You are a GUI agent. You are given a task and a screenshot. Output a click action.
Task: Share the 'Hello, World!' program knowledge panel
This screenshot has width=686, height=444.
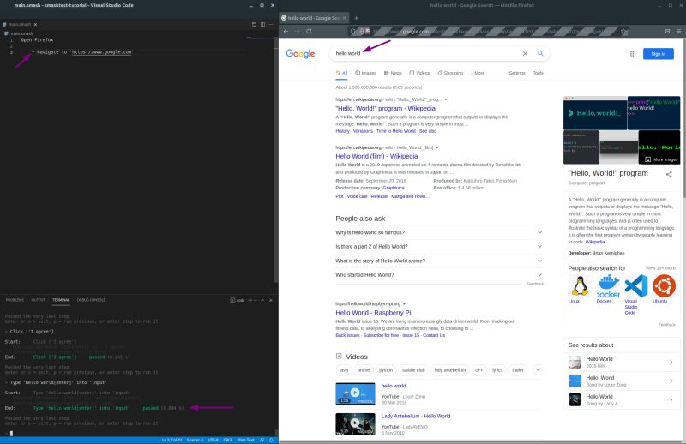click(x=669, y=174)
